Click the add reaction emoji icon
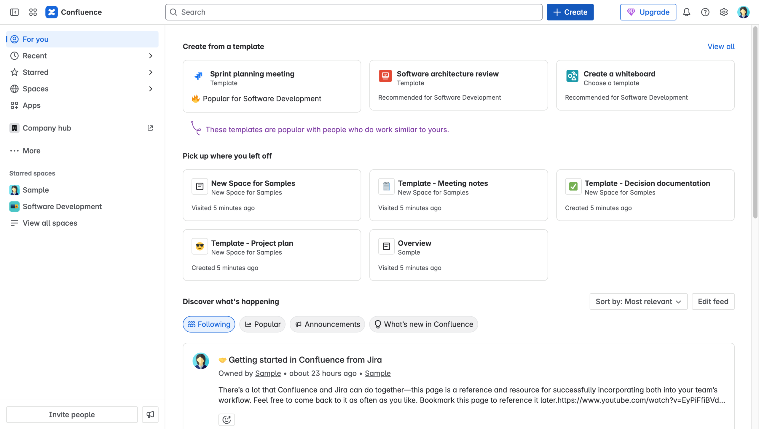 tap(227, 420)
